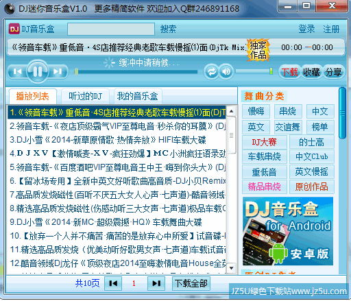Image resolution: width=351 pixels, height=301 pixels.
Task: Click the 分享 share button
Action: click(x=333, y=72)
